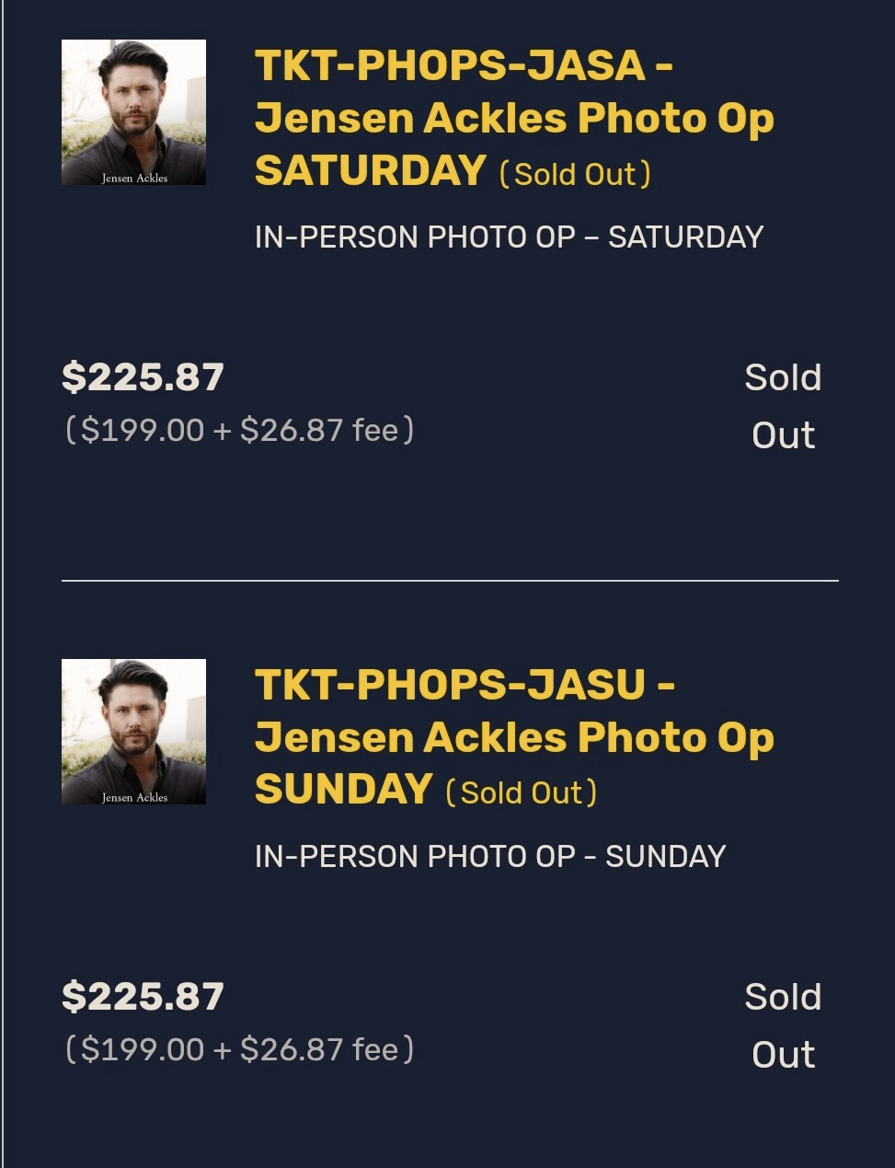Image resolution: width=895 pixels, height=1168 pixels.
Task: Click the name caption on Sunday's thumbnail
Action: 134,797
